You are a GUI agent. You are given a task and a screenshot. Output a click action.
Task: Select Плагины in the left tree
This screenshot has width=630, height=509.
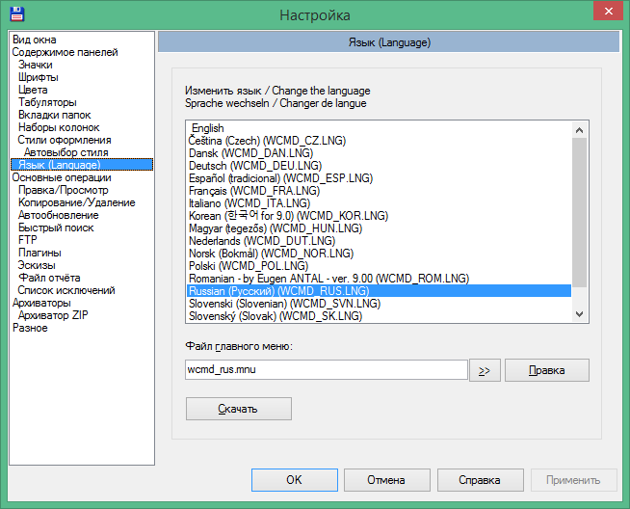pyautogui.click(x=39, y=253)
